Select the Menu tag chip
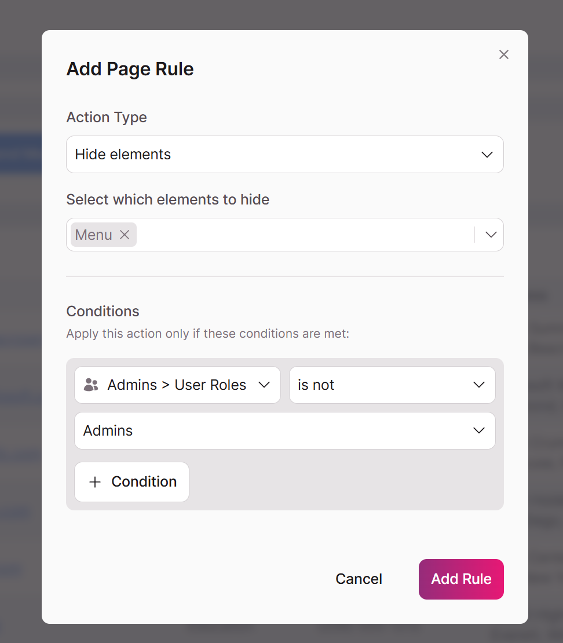The image size is (563, 643). point(93,235)
